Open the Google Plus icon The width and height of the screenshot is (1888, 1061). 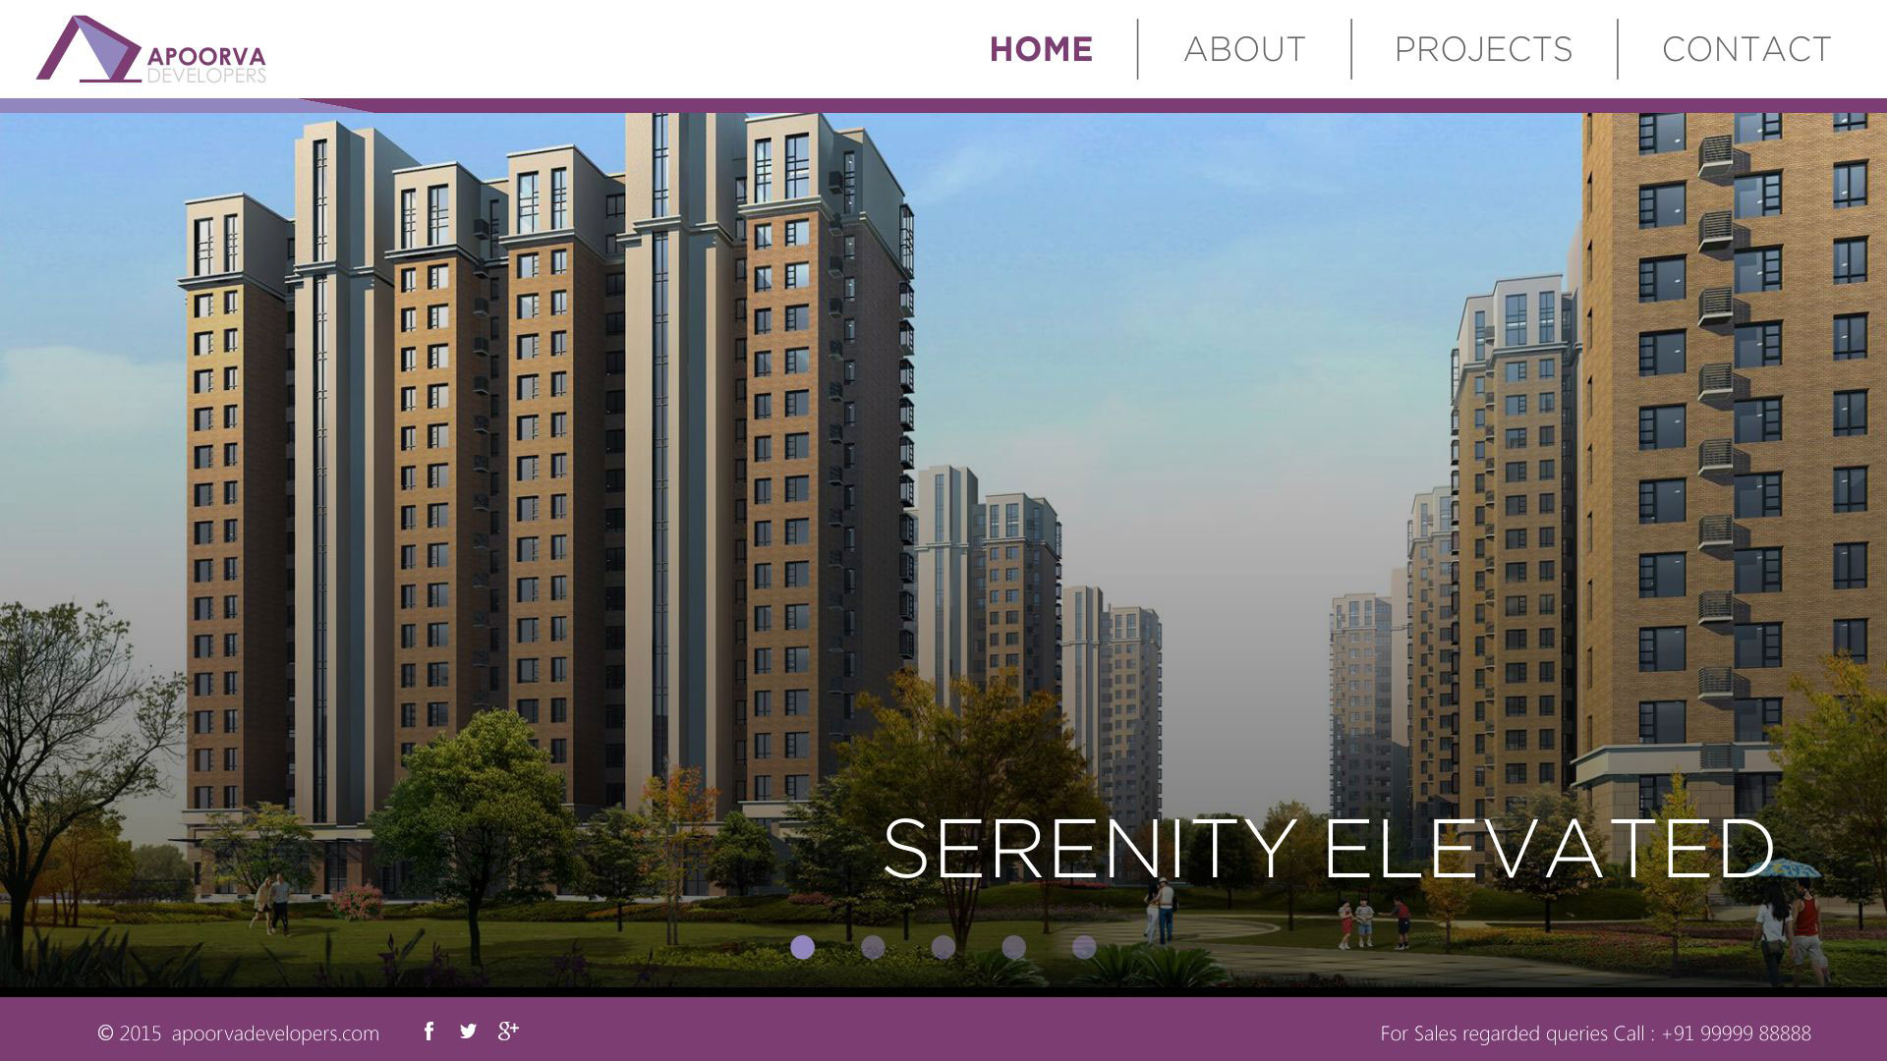click(508, 1031)
